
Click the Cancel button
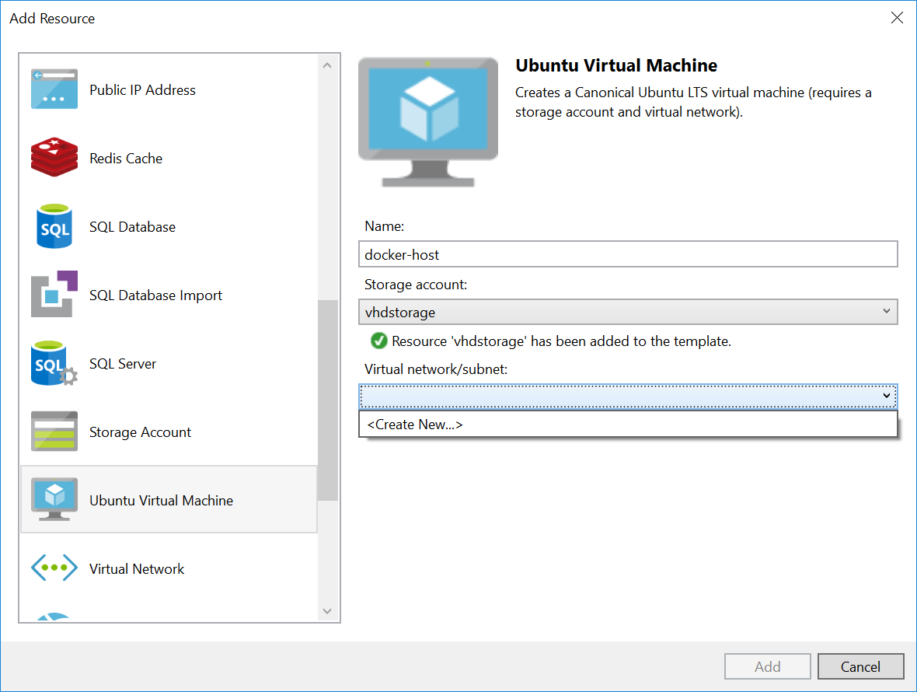tap(860, 666)
